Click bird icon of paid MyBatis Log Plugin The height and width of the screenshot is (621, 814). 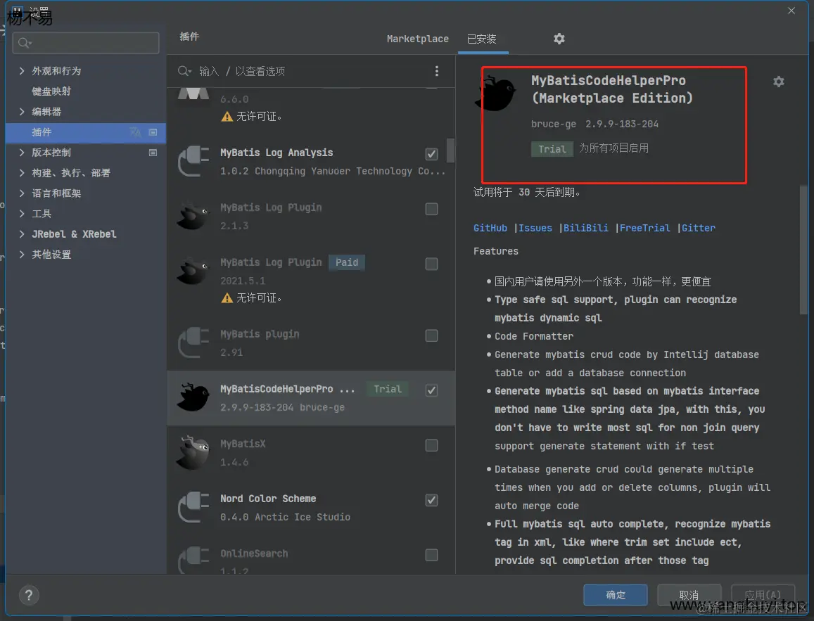click(x=193, y=271)
